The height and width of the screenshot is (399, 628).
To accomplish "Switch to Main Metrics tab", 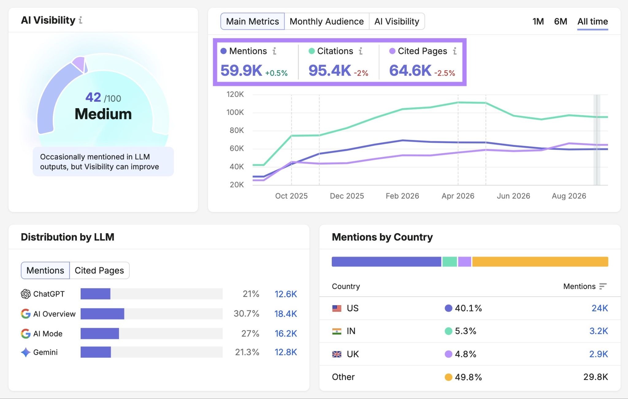I will (x=252, y=21).
